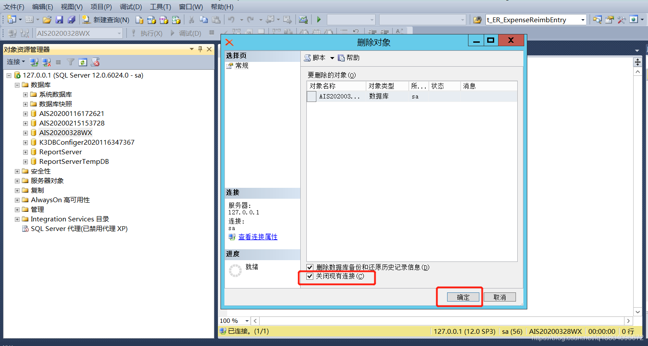
Task: Open the 连接 dropdown in Object Explorer
Action: (x=16, y=62)
